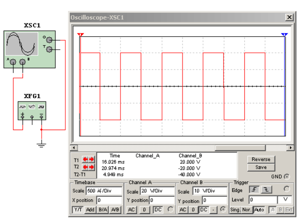Set Channel A coupling to DC
Screen dimensions: 302x223
[158, 210]
